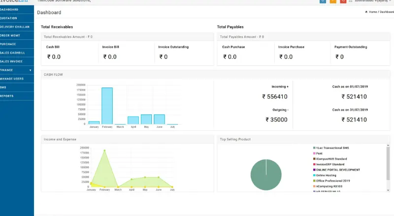
Task: Click the February peak point in Income chart
Action: click(x=104, y=151)
